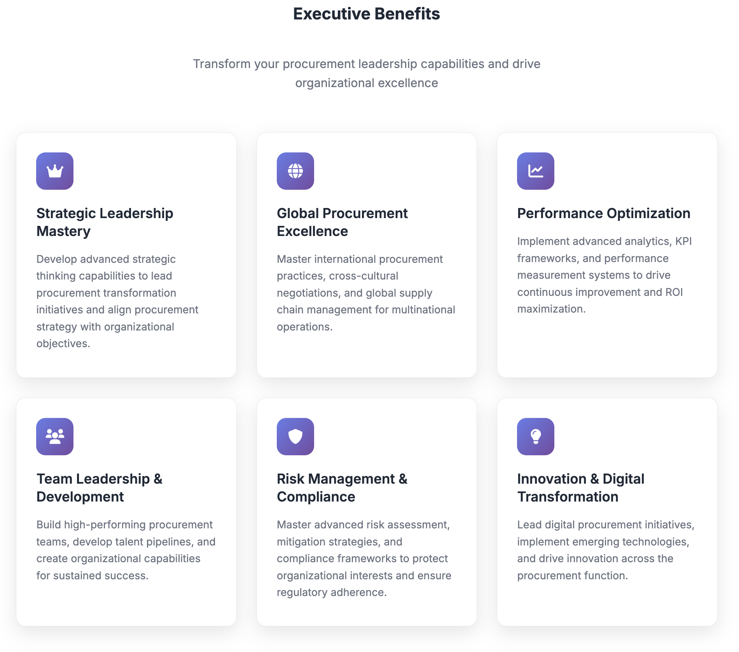Click the Team Leadership & Development title
739x652 pixels.
point(99,488)
